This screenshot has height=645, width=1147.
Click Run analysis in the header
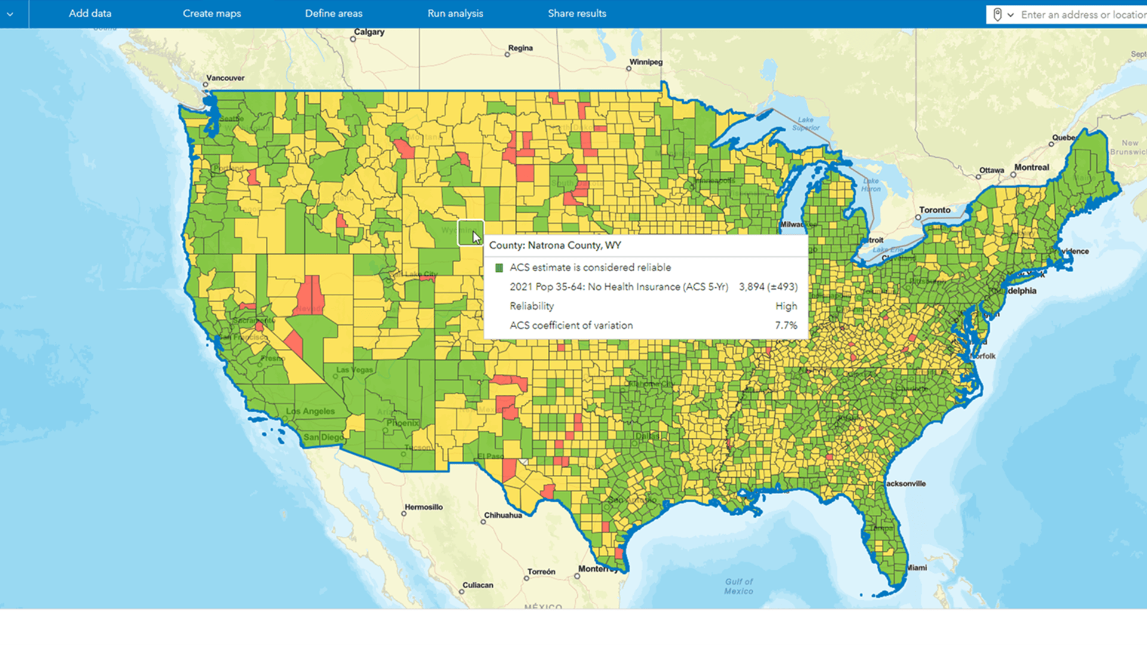pyautogui.click(x=455, y=13)
